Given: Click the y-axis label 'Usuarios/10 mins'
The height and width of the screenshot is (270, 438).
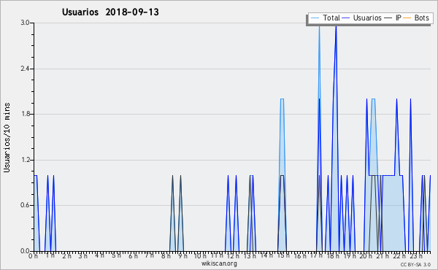Looking at the screenshot, I should [x=7, y=137].
